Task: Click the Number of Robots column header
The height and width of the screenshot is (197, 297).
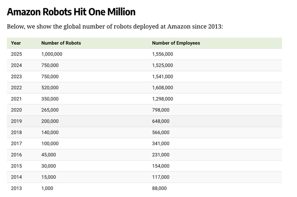Action: click(61, 43)
